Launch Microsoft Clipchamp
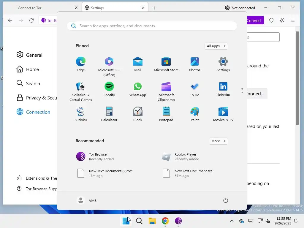 click(166, 91)
